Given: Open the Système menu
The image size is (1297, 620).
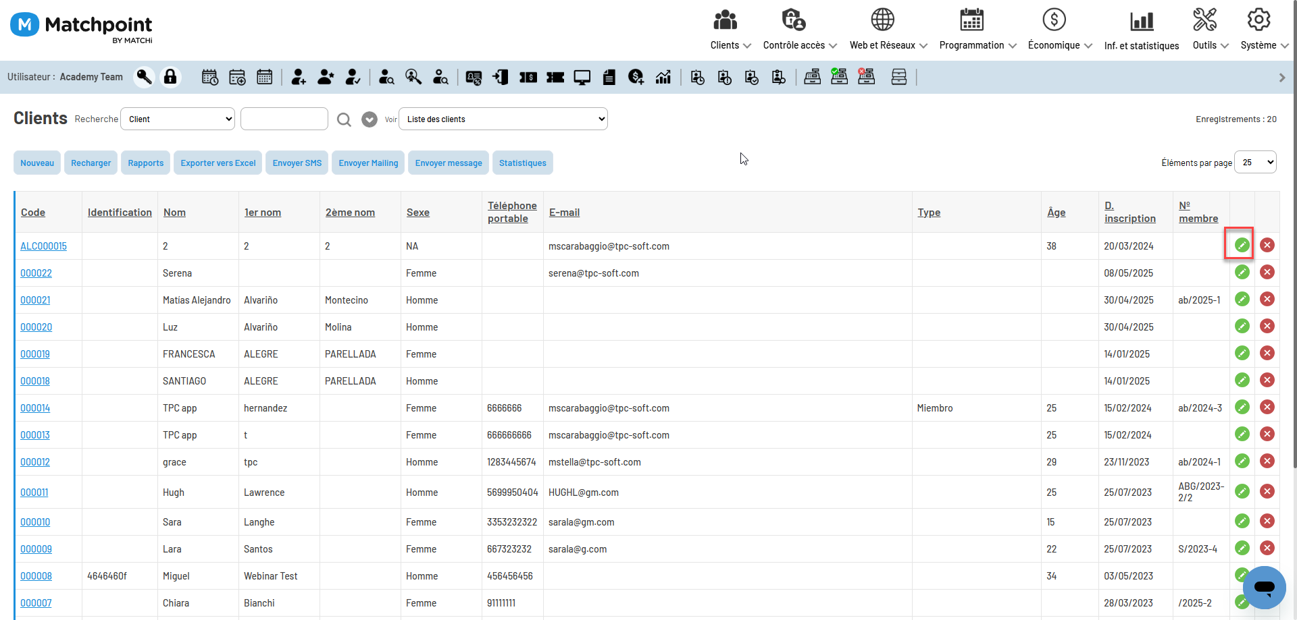Looking at the screenshot, I should click(x=1265, y=30).
